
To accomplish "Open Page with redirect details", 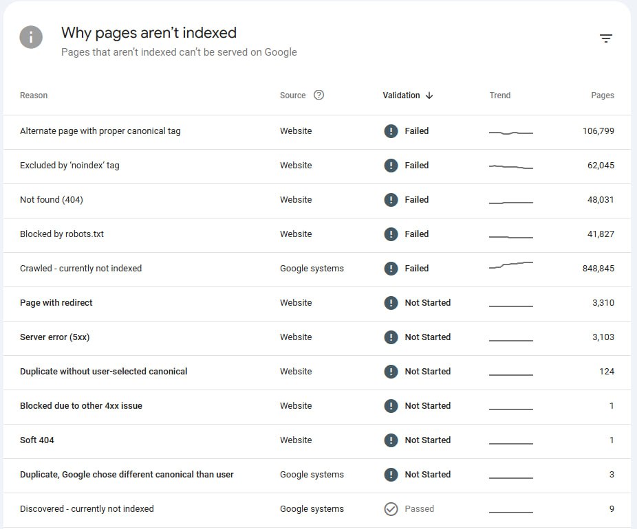I will (x=56, y=303).
